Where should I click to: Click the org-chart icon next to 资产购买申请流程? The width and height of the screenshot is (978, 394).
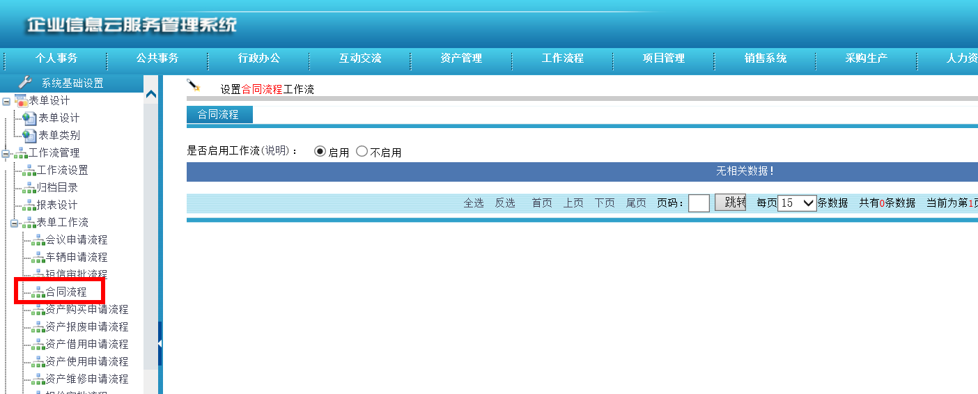38,310
